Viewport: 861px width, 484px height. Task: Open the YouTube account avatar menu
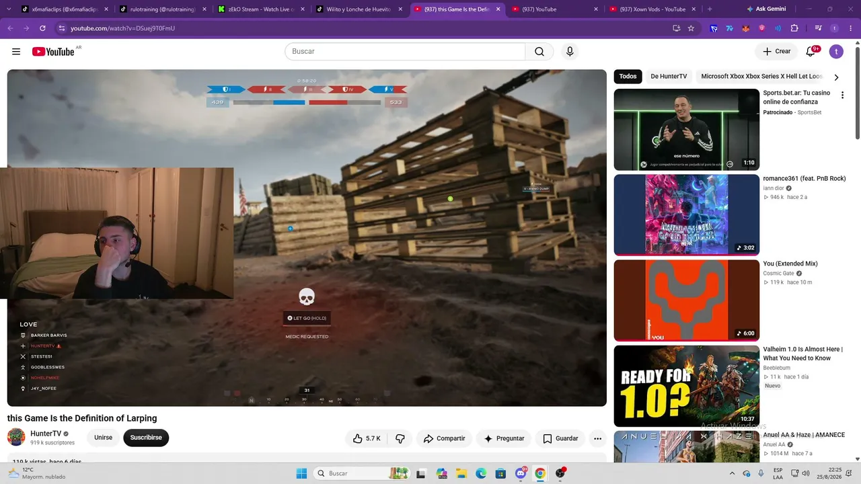pyautogui.click(x=836, y=52)
